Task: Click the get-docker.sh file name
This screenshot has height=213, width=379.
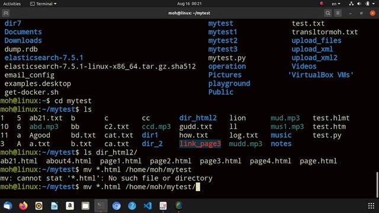Action: [31, 92]
